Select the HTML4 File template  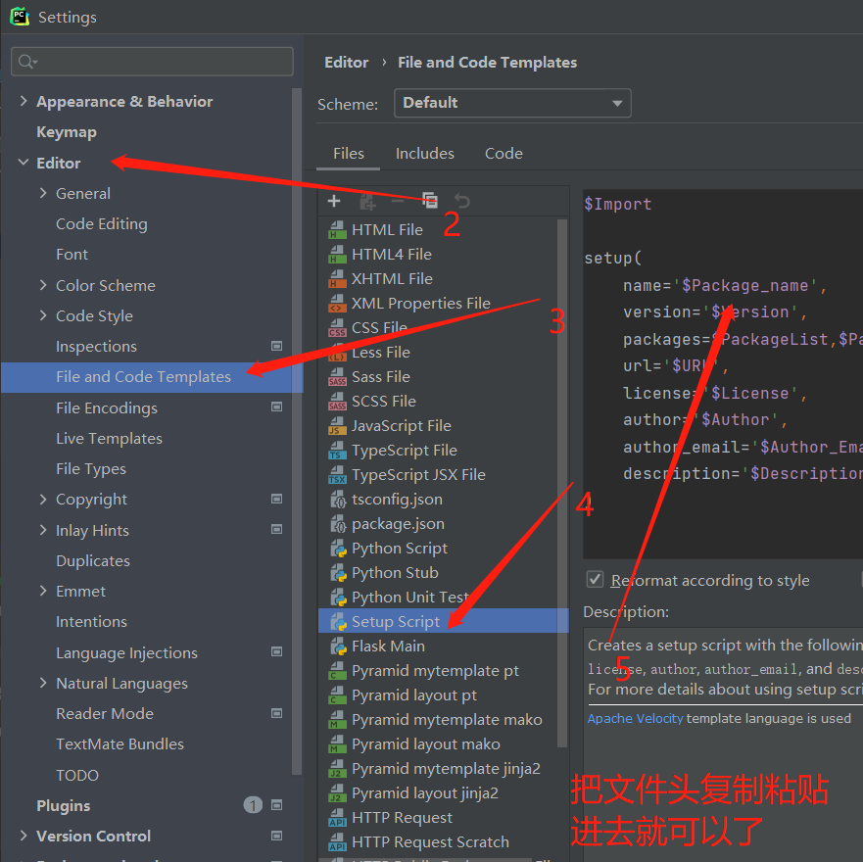(391, 255)
